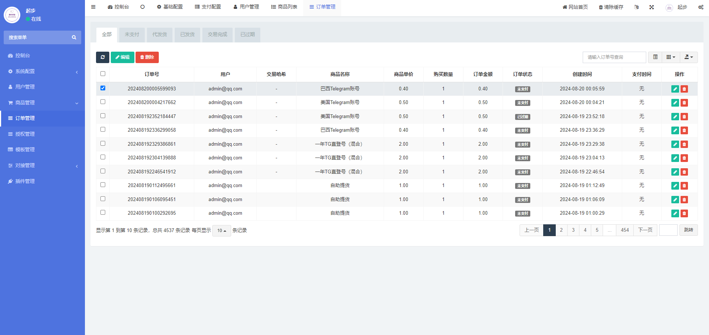The height and width of the screenshot is (335, 709).
Task: Click the hamburger menu toggle icon
Action: 93,7
